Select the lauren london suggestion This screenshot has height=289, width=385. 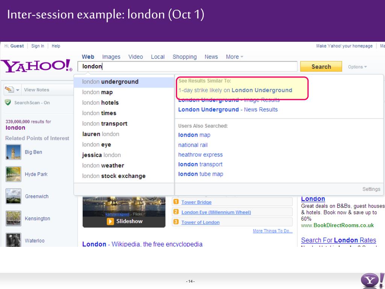124,134
